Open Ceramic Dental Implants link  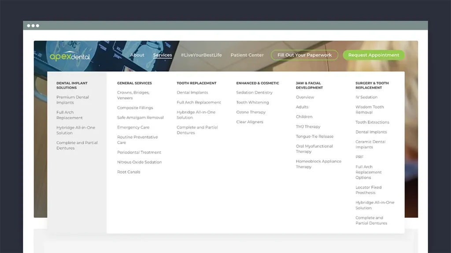click(x=370, y=144)
